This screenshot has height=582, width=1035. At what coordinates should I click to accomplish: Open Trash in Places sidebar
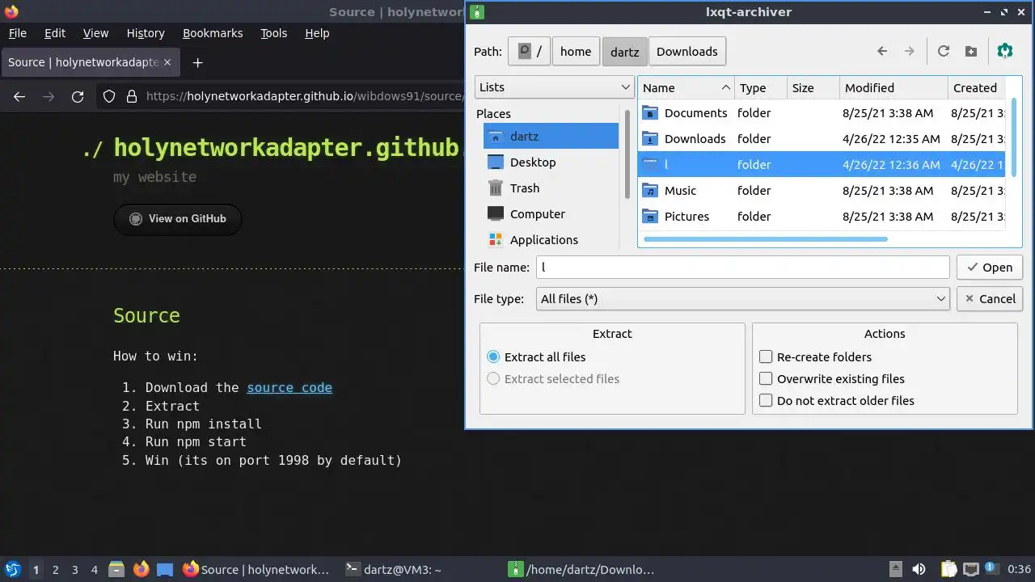(x=551, y=188)
